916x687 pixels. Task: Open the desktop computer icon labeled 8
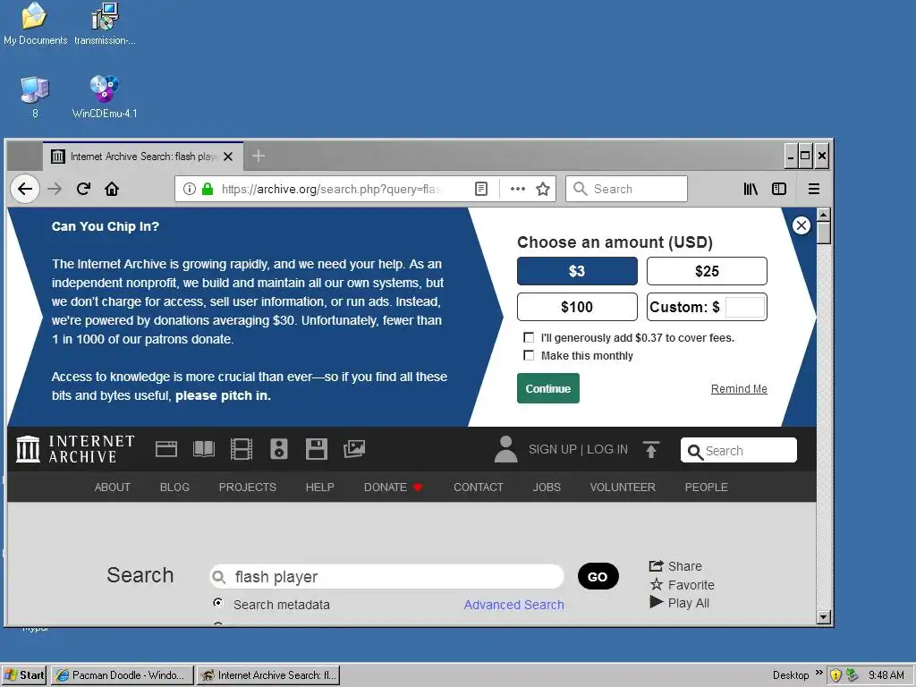[x=35, y=97]
